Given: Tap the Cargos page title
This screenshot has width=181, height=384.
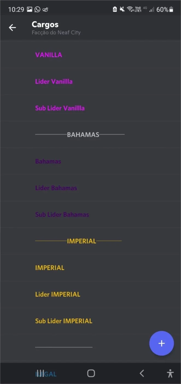Looking at the screenshot, I should coord(45,24).
